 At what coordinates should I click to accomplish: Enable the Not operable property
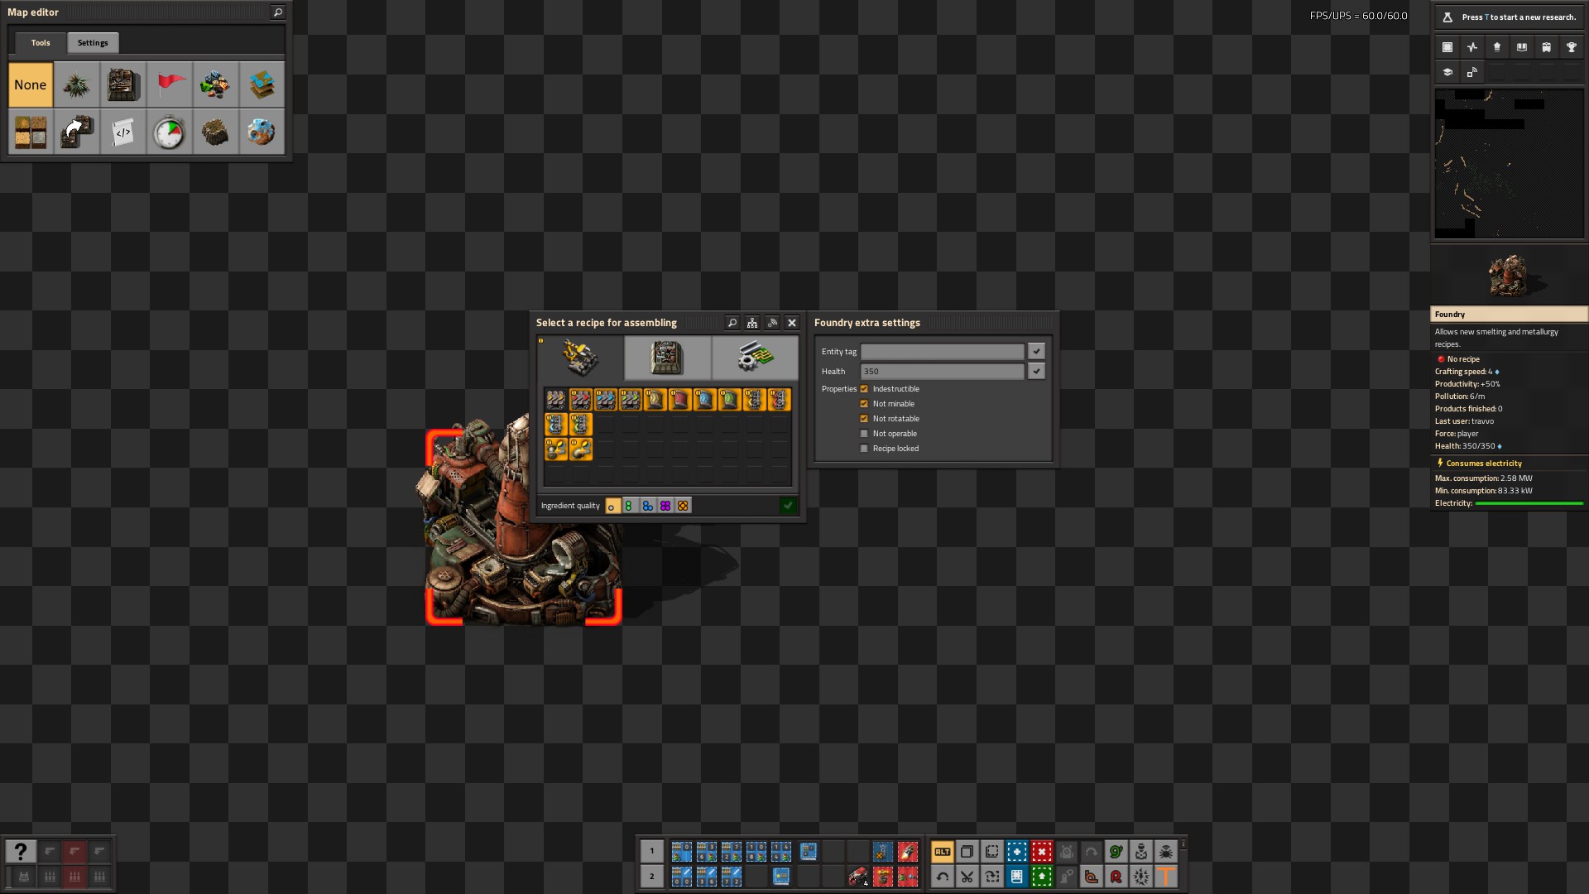pos(864,434)
